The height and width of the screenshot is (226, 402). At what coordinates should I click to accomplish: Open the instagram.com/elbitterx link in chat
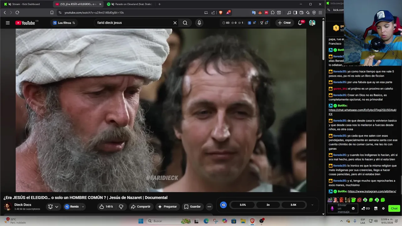click(372, 191)
